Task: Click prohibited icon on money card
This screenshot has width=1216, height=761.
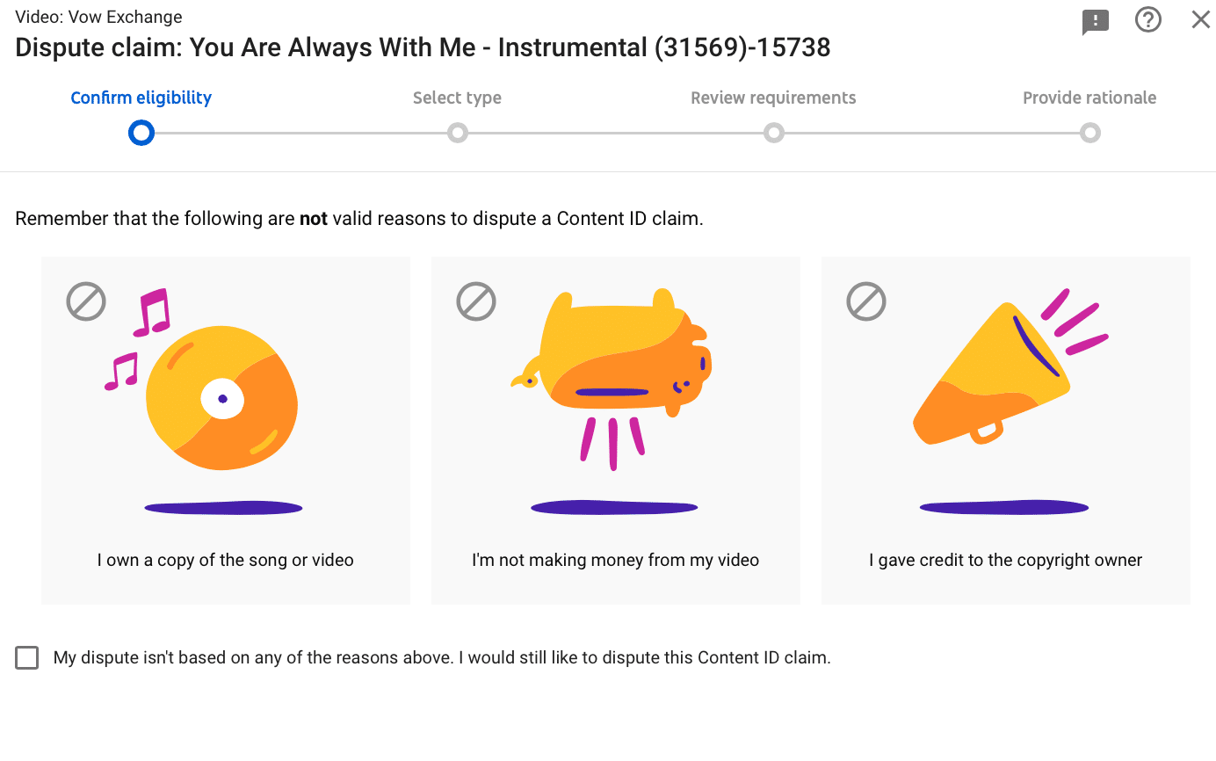Action: click(476, 301)
